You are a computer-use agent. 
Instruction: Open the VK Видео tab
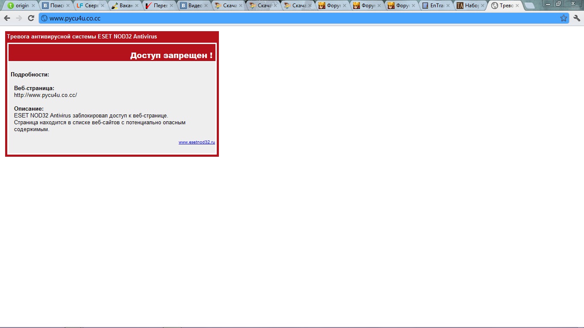193,6
